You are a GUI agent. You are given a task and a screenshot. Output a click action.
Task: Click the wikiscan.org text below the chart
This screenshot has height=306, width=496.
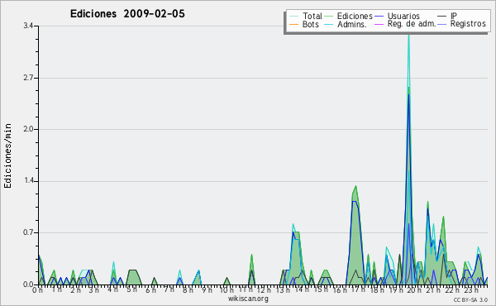pyautogui.click(x=248, y=299)
